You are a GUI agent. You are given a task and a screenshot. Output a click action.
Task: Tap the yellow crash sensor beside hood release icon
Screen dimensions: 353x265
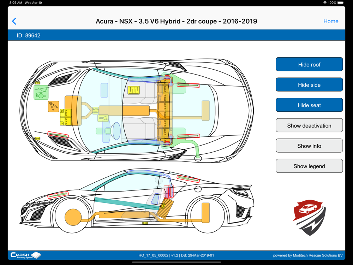pyautogui.click(x=37, y=83)
